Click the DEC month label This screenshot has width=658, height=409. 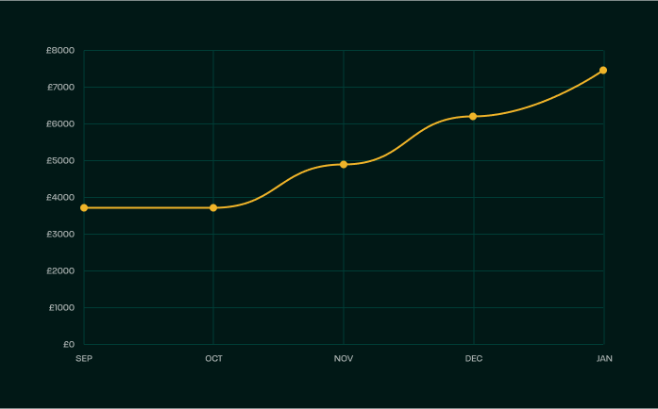pos(474,359)
